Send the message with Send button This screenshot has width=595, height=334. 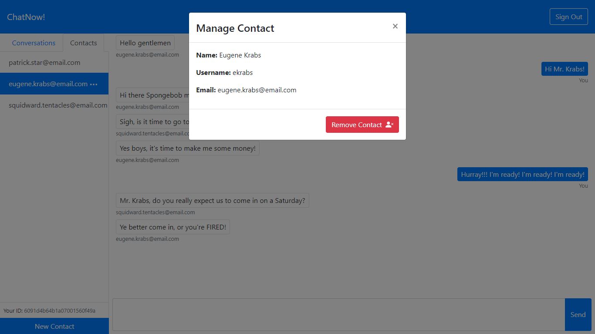point(578,314)
